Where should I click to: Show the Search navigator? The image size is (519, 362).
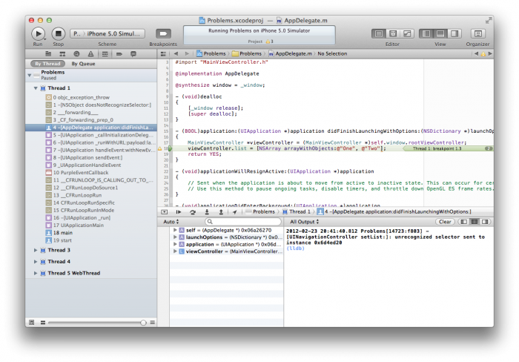click(x=76, y=53)
